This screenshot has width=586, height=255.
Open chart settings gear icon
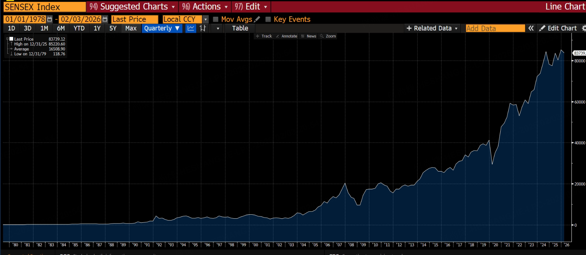[x=583, y=28]
